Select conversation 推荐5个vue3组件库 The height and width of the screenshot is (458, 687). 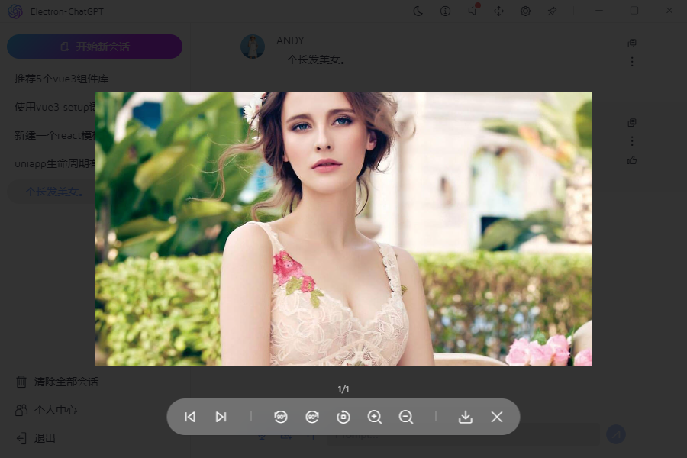[x=61, y=79]
